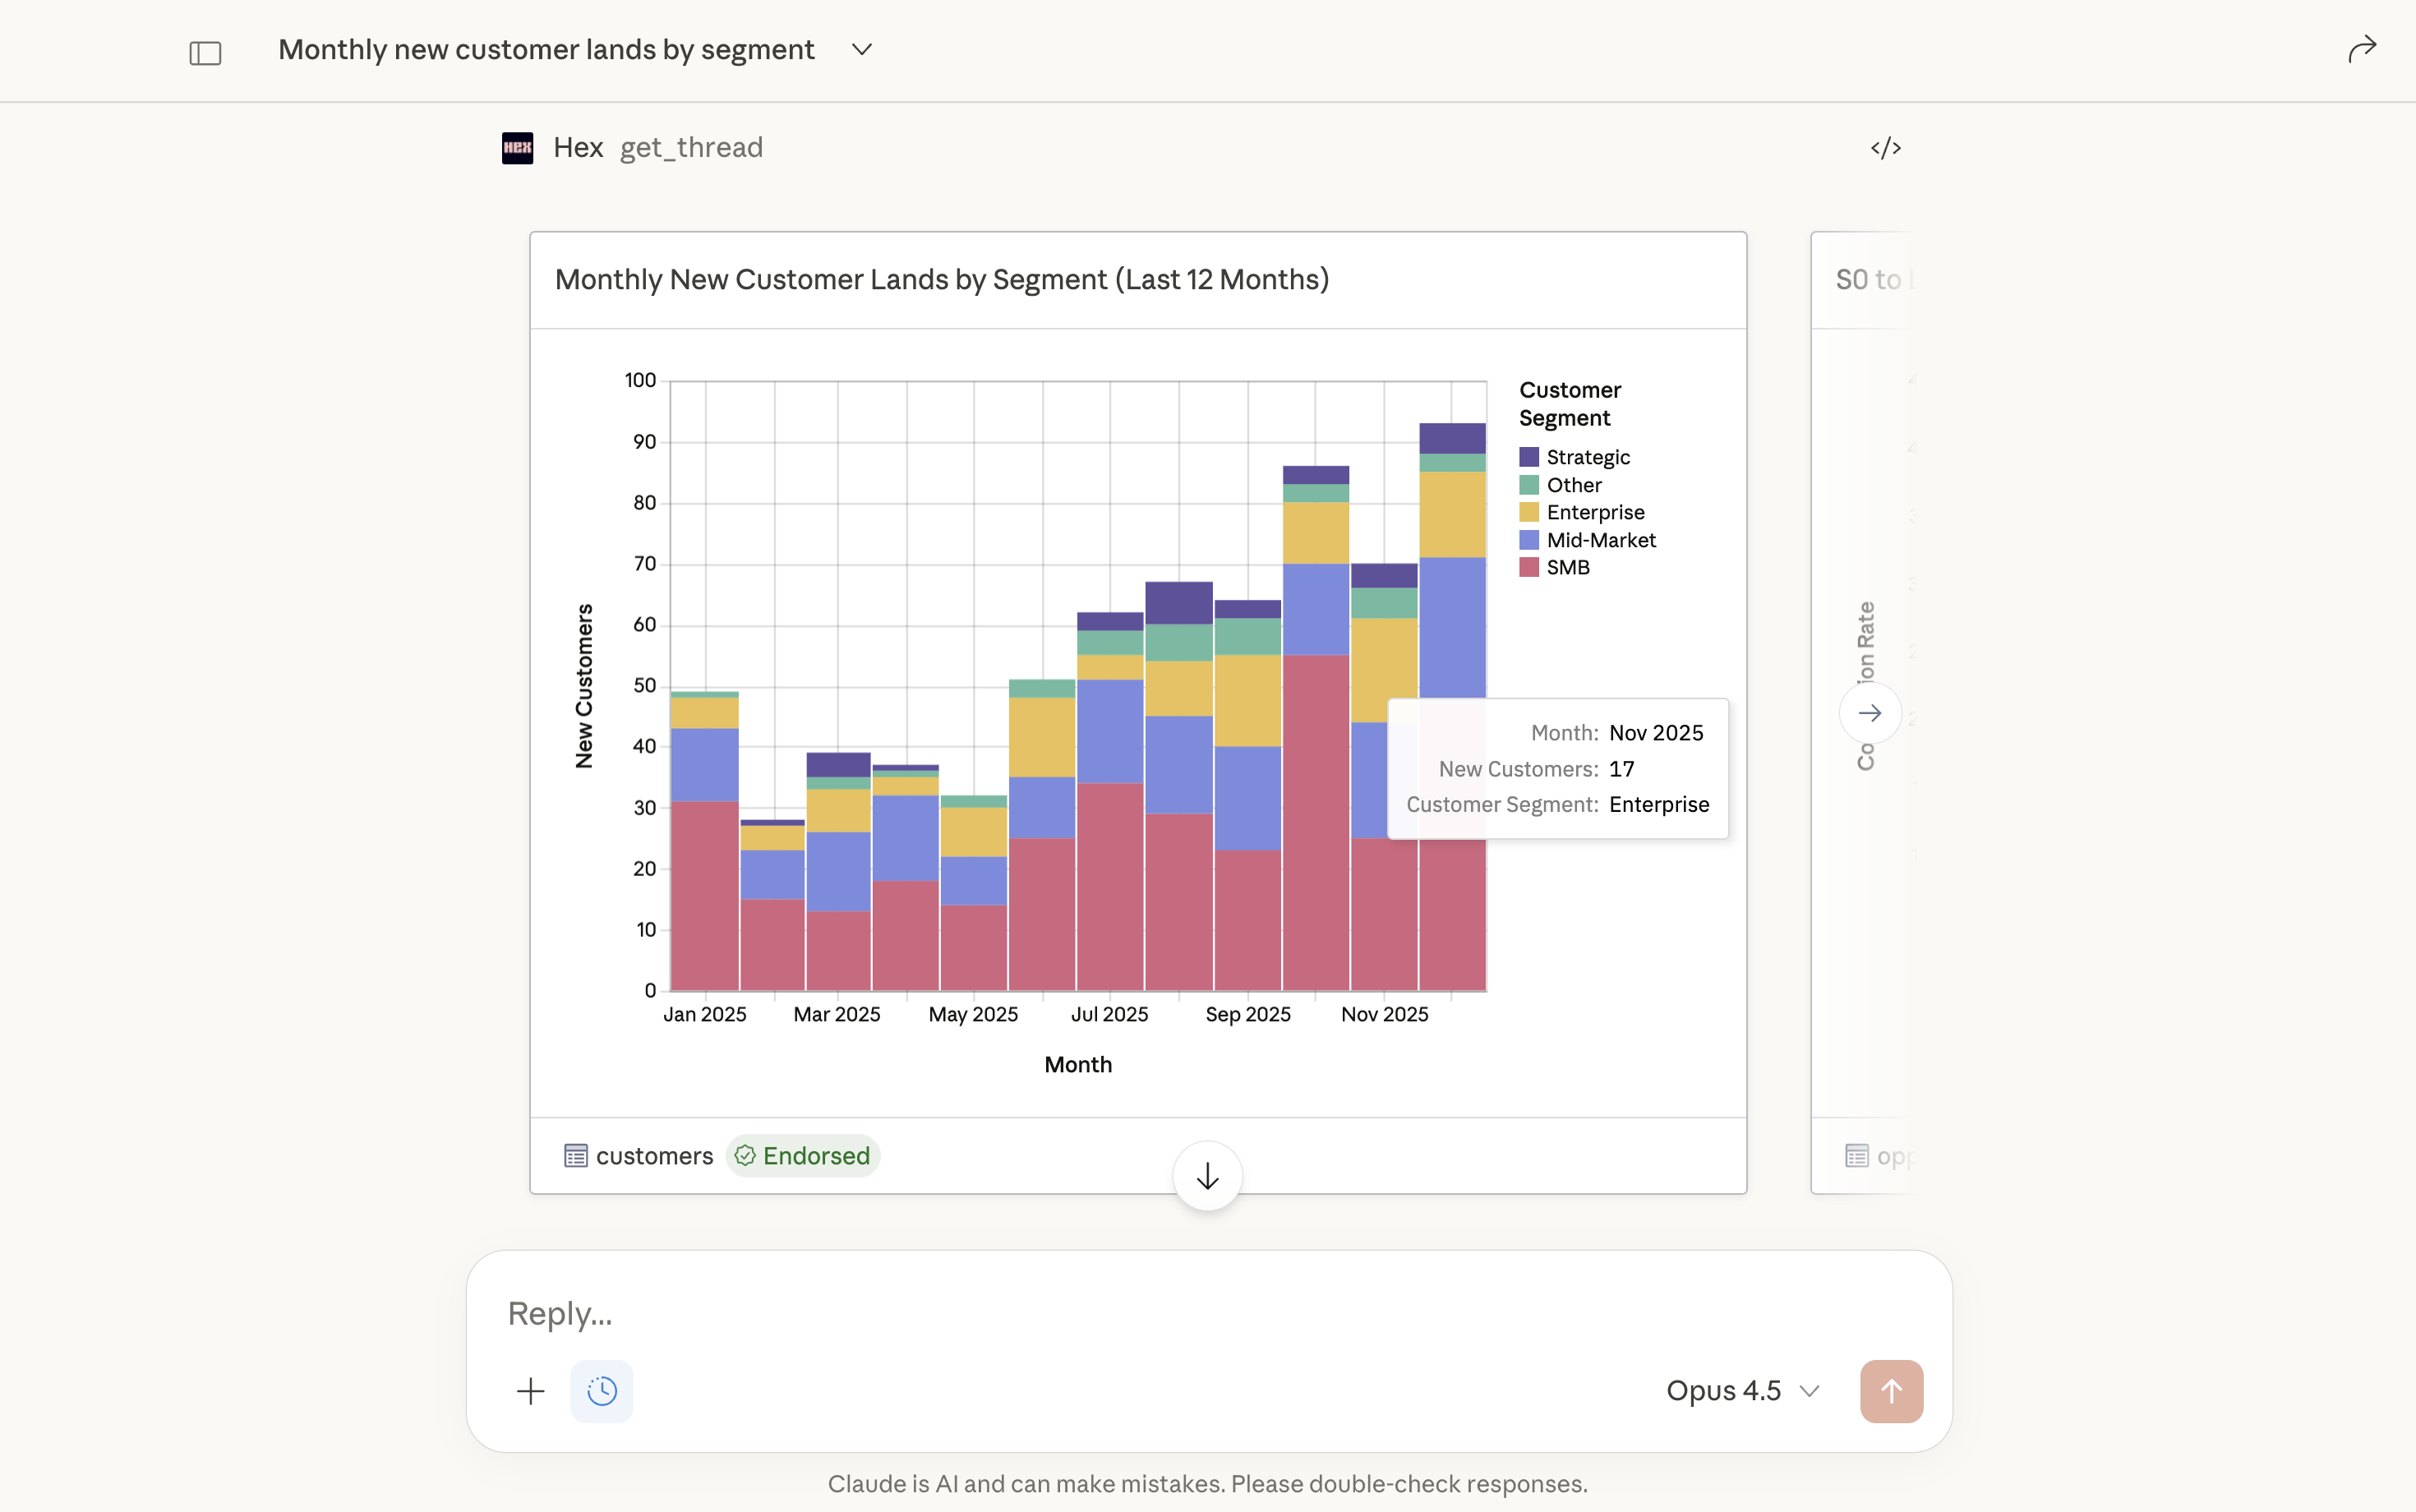Toggle the clock extended thinking button
Image resolution: width=2416 pixels, height=1512 pixels.
[602, 1391]
